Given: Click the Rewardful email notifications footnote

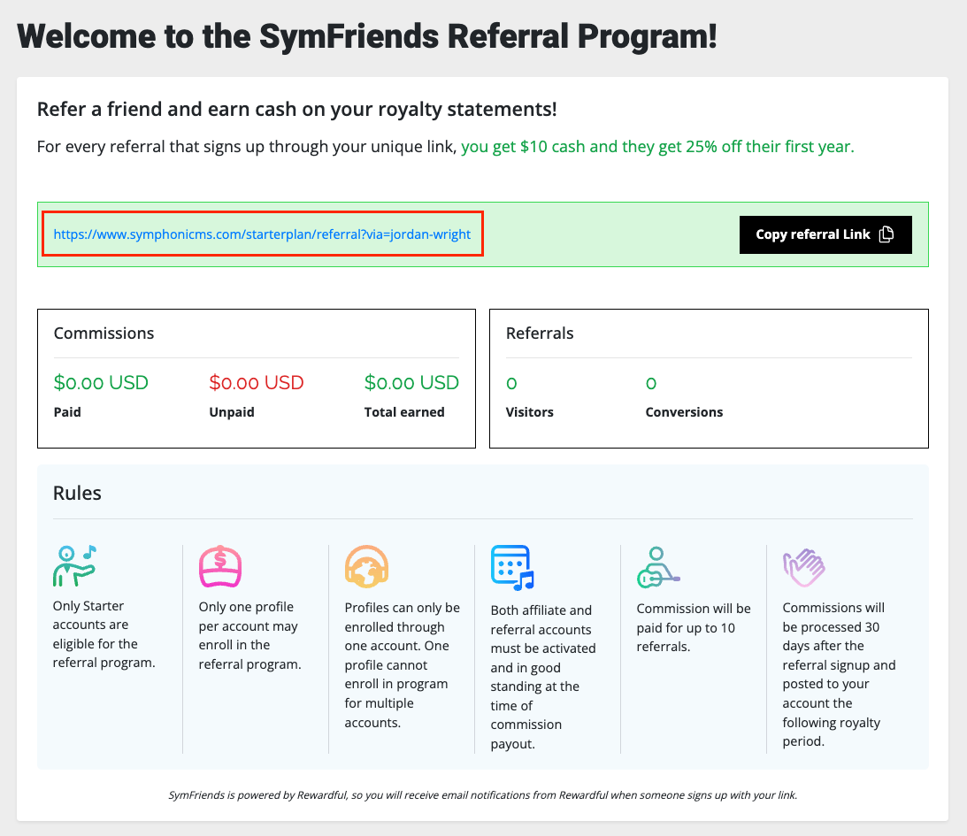Looking at the screenshot, I should click(483, 795).
